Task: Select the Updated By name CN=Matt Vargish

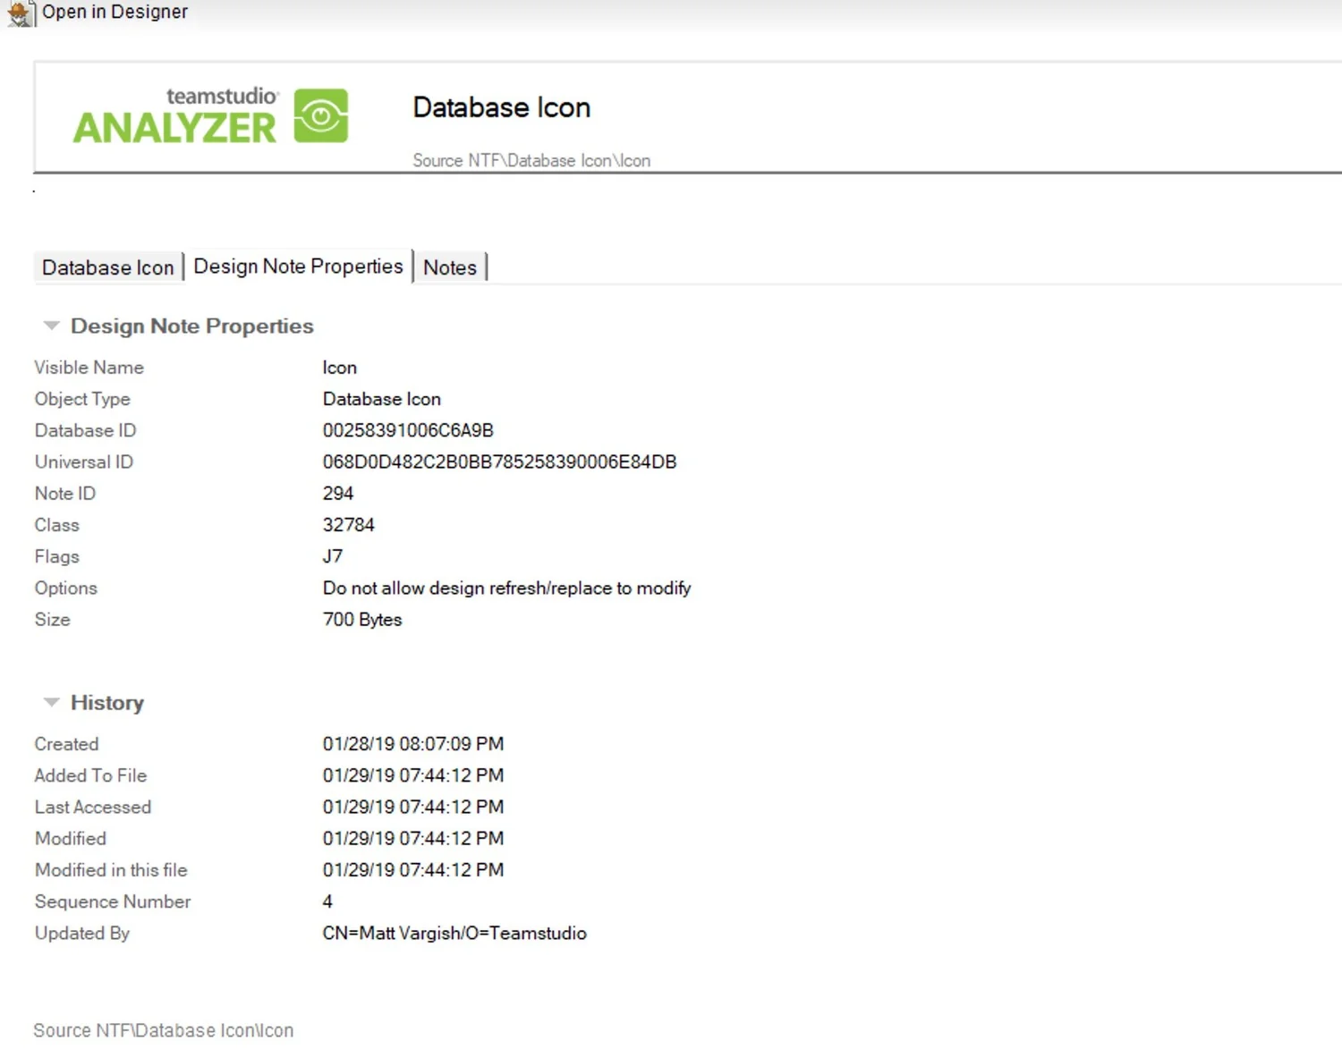Action: (x=454, y=933)
